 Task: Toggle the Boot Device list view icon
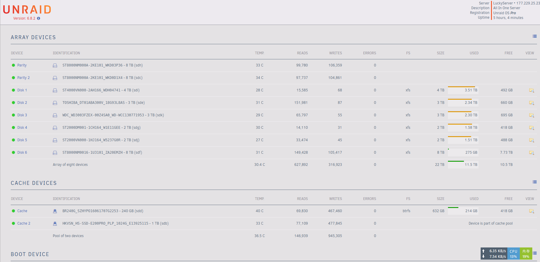tap(535, 253)
